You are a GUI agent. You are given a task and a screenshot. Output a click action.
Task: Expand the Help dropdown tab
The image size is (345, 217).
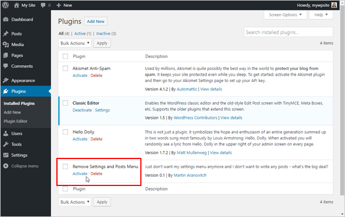(321, 15)
